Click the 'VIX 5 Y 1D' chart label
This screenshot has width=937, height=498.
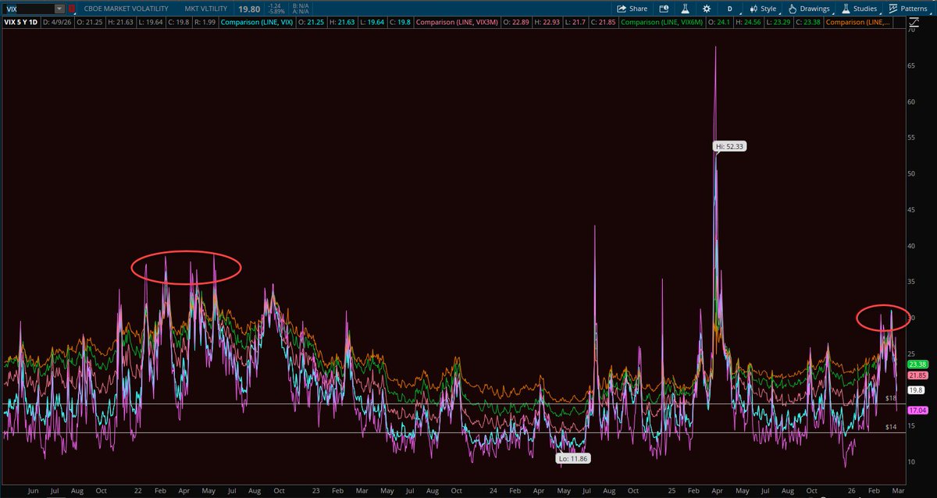[x=21, y=22]
